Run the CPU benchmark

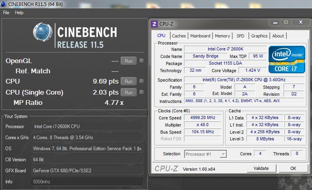click(128, 81)
